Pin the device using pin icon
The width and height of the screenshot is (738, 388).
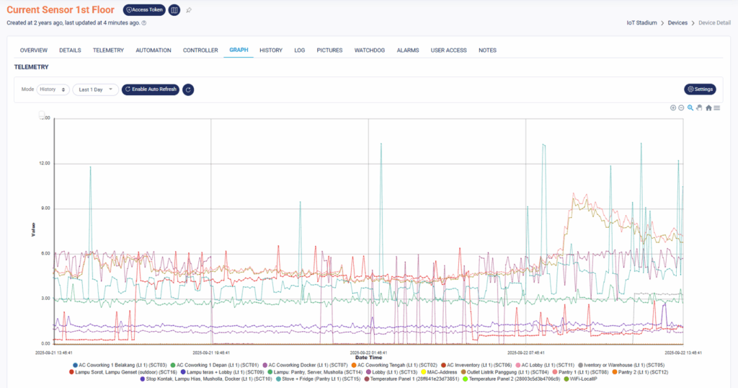point(189,10)
